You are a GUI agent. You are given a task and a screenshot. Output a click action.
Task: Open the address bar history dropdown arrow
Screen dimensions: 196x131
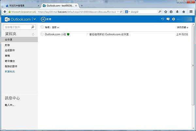pyautogui.click(x=118, y=12)
